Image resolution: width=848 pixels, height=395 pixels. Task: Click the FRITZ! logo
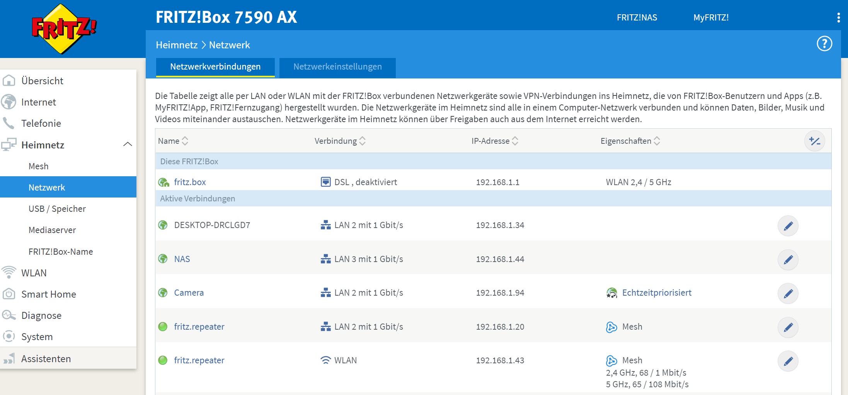64,29
